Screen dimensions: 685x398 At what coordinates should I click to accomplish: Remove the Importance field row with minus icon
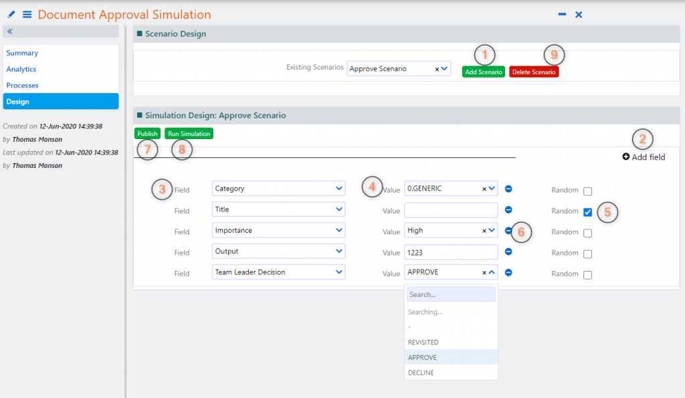pos(508,231)
